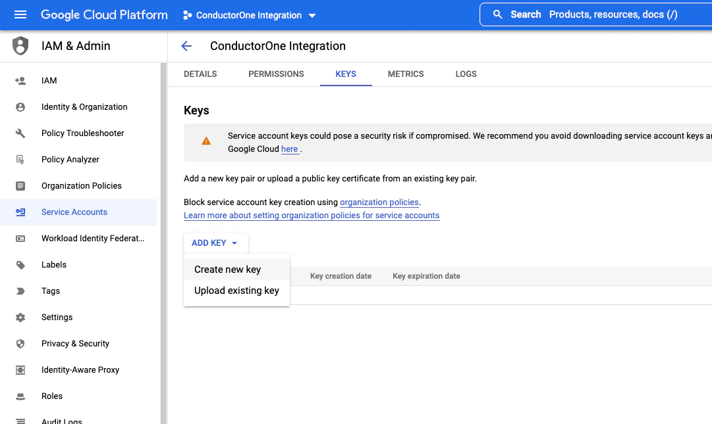Open the 'here' link in security warning
The height and width of the screenshot is (424, 712).
point(290,149)
